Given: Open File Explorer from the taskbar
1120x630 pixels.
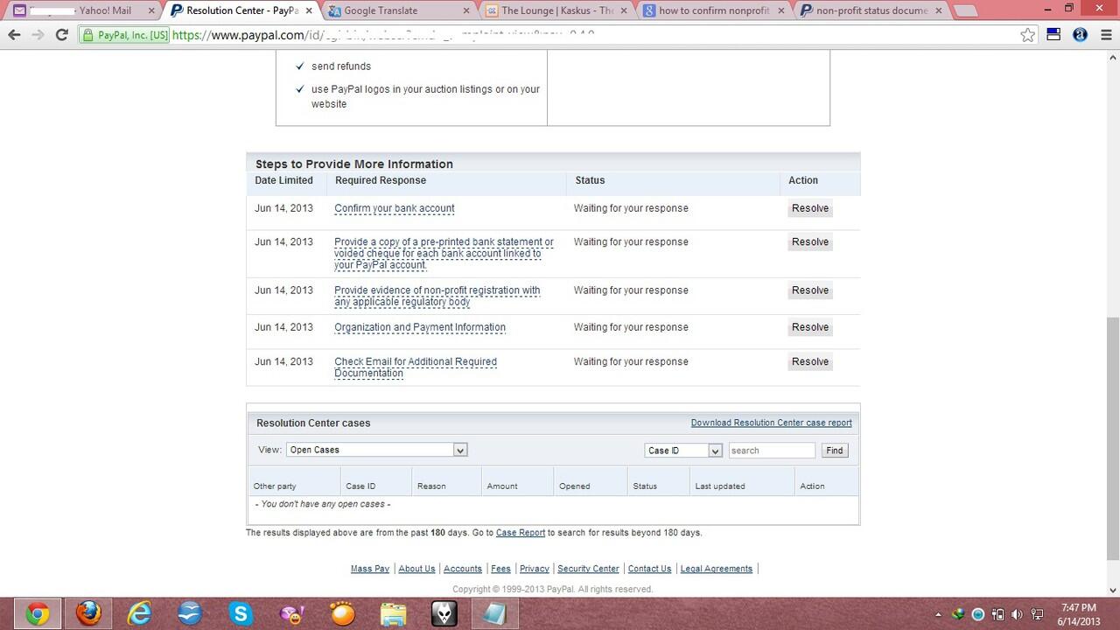Looking at the screenshot, I should pos(394,614).
